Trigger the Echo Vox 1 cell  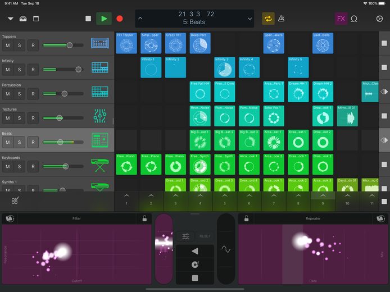pos(274,116)
